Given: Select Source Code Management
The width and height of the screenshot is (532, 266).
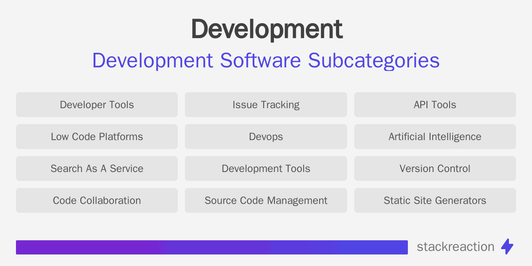Looking at the screenshot, I should (x=266, y=200).
